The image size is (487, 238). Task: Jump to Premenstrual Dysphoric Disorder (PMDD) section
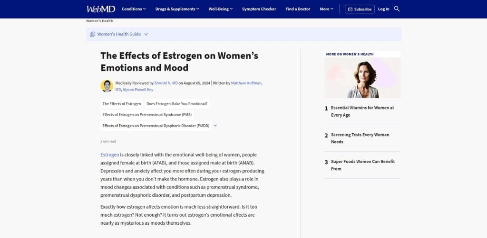point(156,126)
